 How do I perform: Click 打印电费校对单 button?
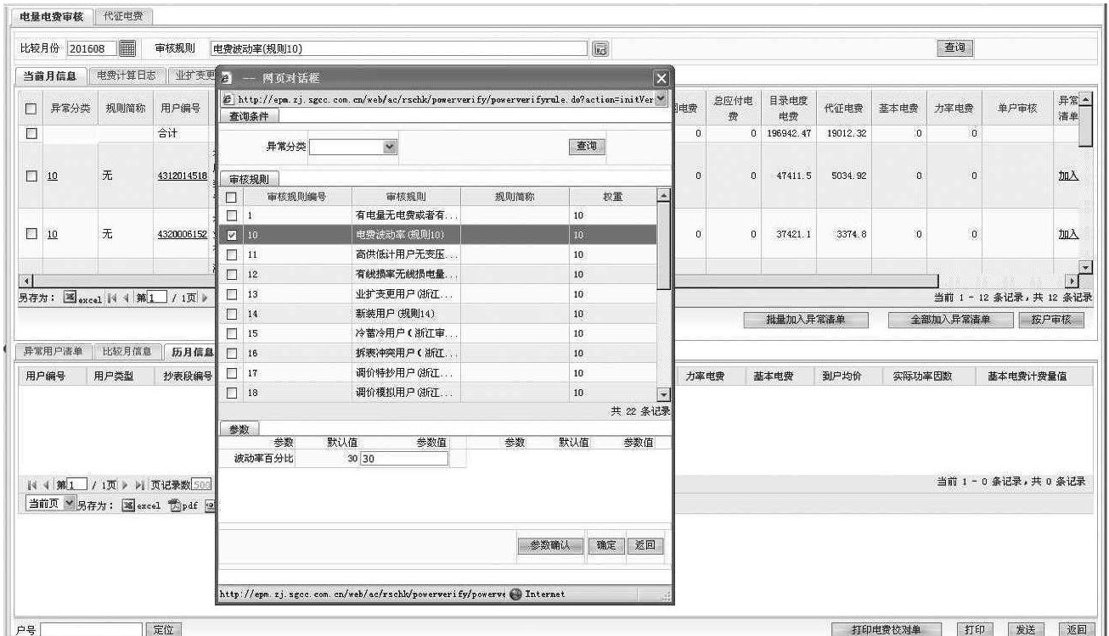885,628
